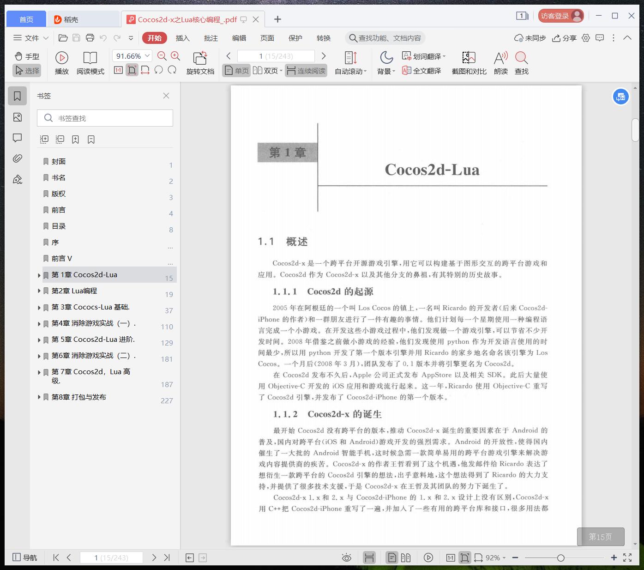Open a new tab with the plus button

(277, 19)
